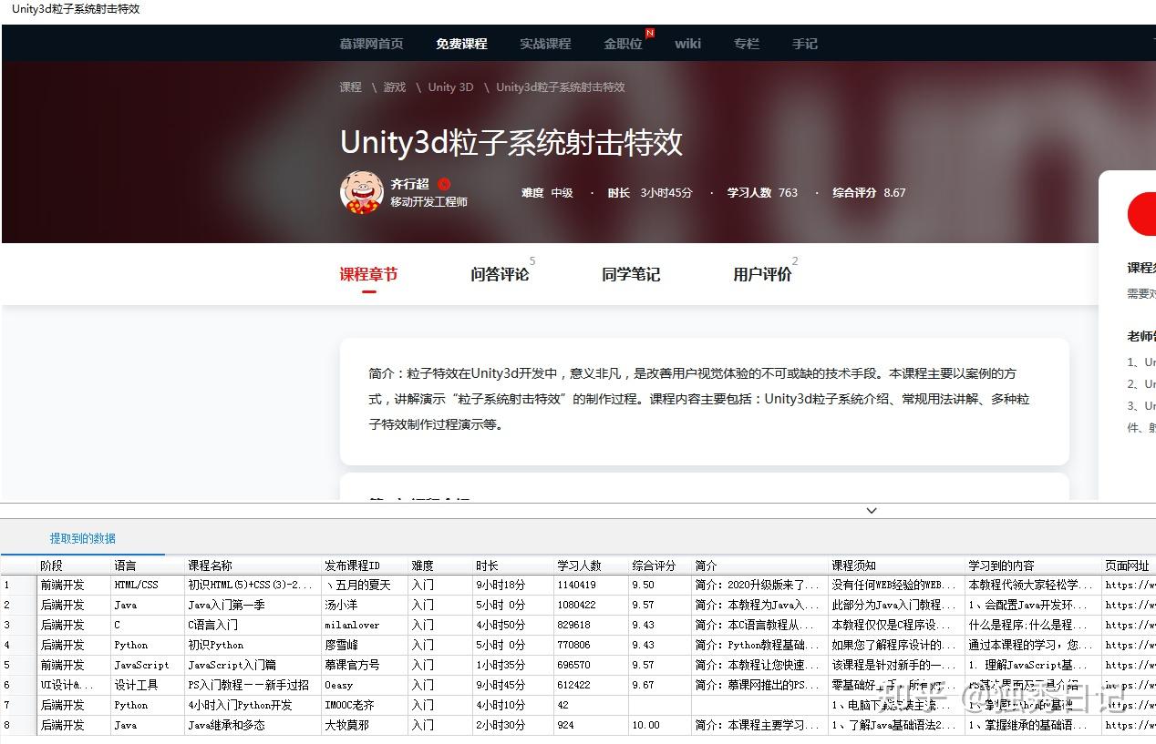Select cell 10.00 rating in row 8
Screen dimensions: 1156x744
click(660, 725)
